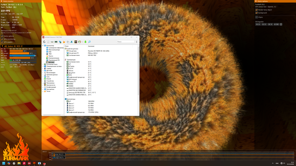Open the Windows Start button

click(4, 163)
